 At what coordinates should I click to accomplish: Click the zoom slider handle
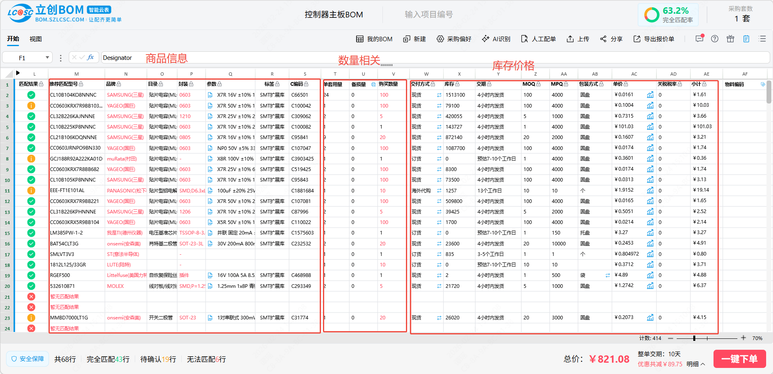pyautogui.click(x=694, y=338)
